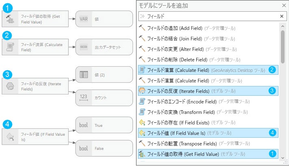
Task: Click scrollbar down arrow in tool list
Action: click(x=283, y=158)
